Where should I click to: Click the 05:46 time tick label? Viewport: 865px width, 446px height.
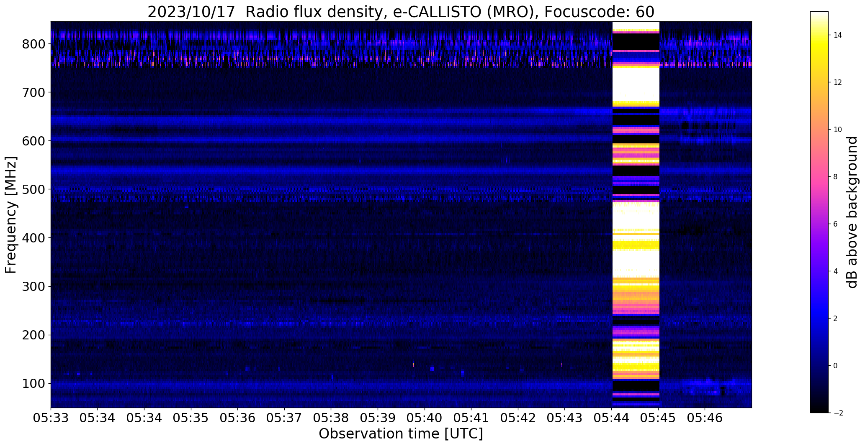pyautogui.click(x=705, y=417)
